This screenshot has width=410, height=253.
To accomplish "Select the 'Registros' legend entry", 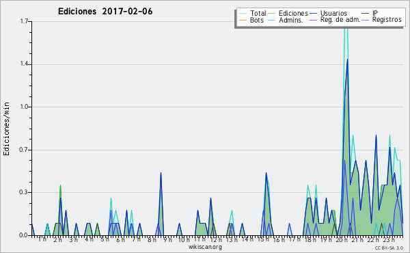I will tap(387, 20).
